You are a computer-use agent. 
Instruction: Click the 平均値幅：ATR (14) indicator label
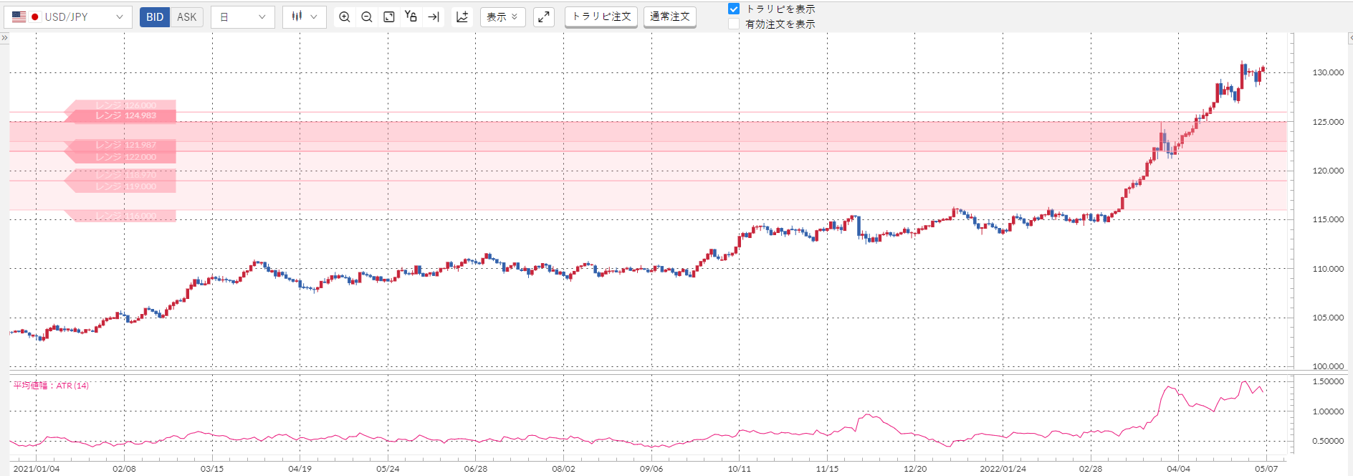[51, 386]
